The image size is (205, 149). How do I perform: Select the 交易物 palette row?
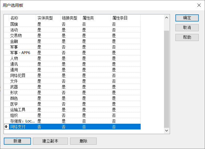pos(72,36)
